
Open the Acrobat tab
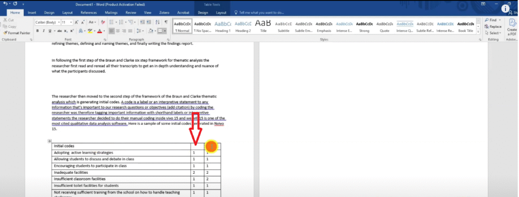[x=183, y=13]
